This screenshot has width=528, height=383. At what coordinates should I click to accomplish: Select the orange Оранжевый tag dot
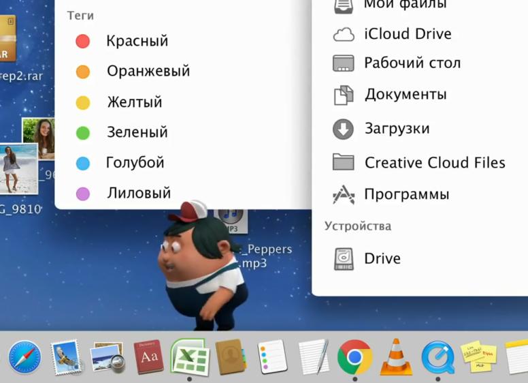(83, 72)
